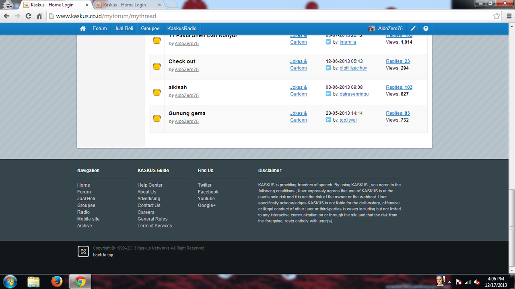Reload the page with the refresh icon
This screenshot has width=515, height=289.
click(28, 16)
